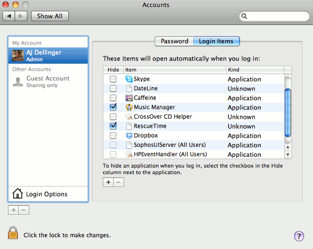Click the Dropbox icon in the list

[129, 135]
